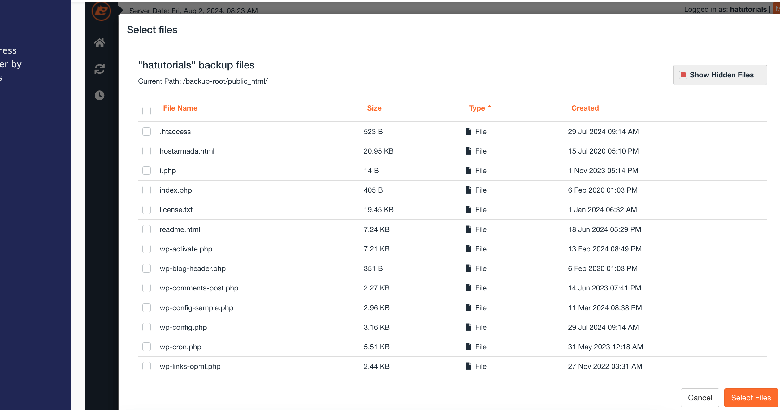Check the readme.html checkbox
The height and width of the screenshot is (410, 780).
click(146, 229)
